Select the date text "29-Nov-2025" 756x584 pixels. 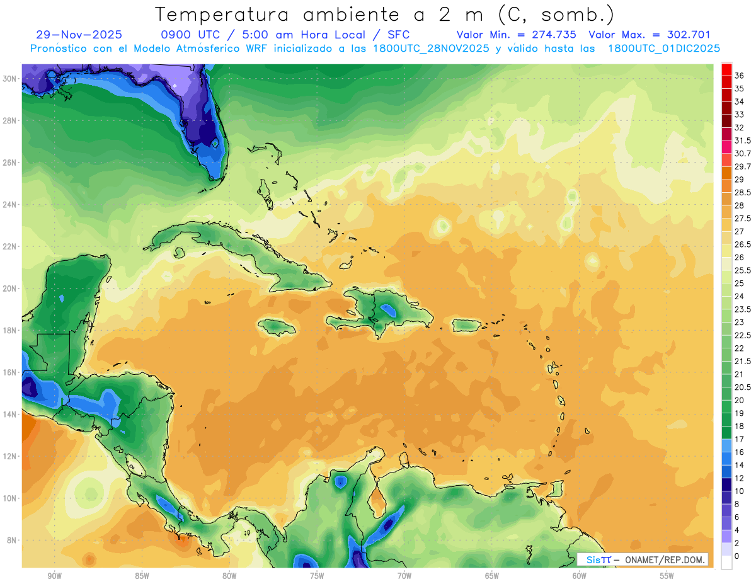click(79, 35)
